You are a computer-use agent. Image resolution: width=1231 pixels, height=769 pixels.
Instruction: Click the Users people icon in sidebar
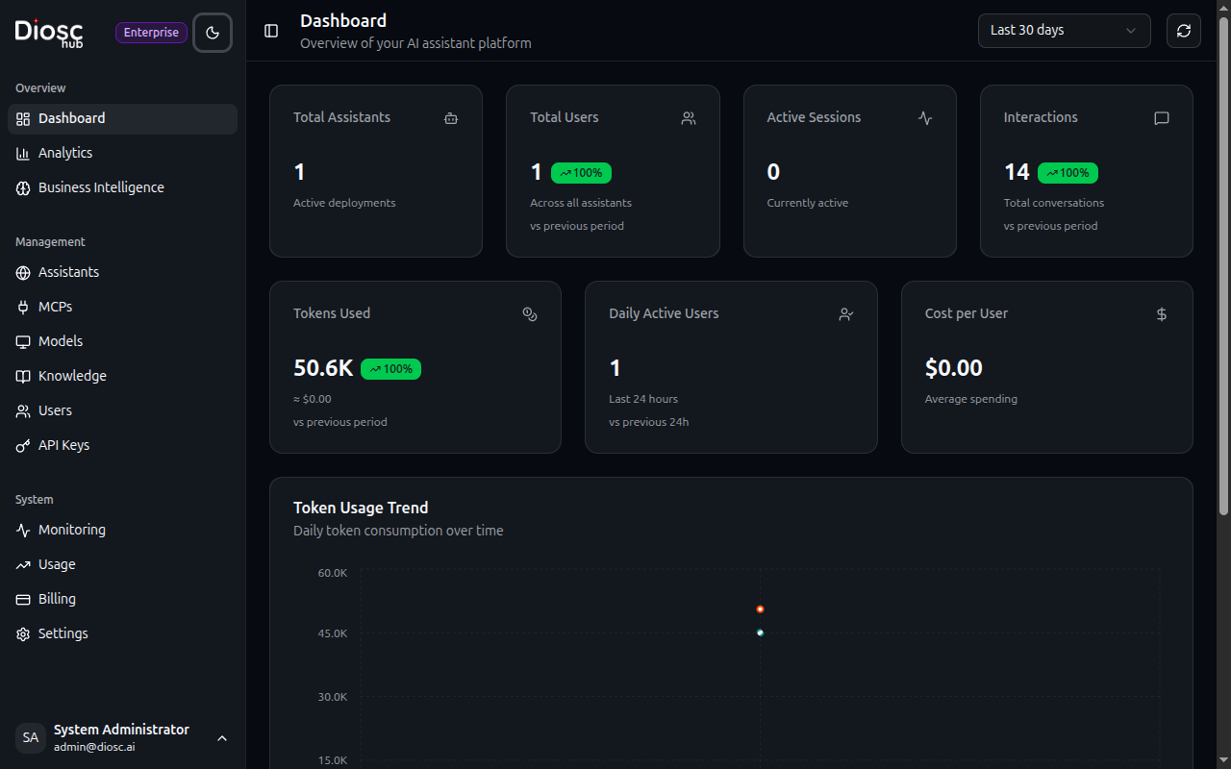point(22,409)
